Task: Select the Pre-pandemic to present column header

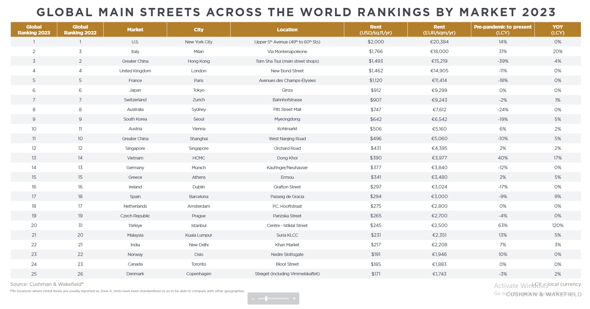Action: pyautogui.click(x=503, y=30)
